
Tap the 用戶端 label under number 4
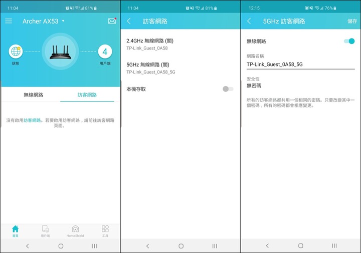click(105, 63)
